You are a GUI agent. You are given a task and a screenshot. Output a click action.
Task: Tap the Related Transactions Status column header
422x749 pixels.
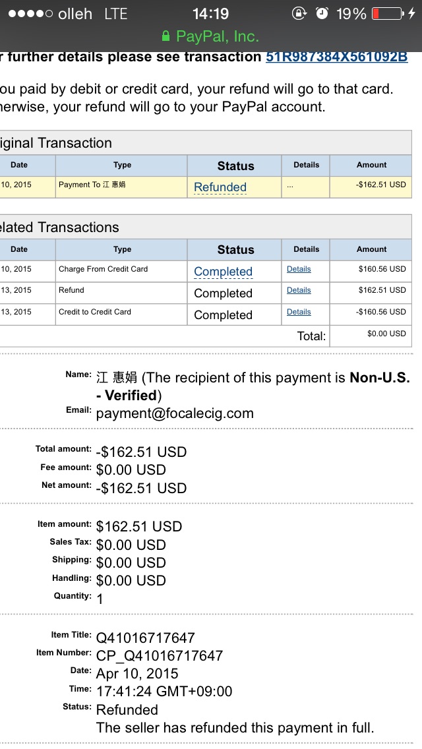pos(235,250)
